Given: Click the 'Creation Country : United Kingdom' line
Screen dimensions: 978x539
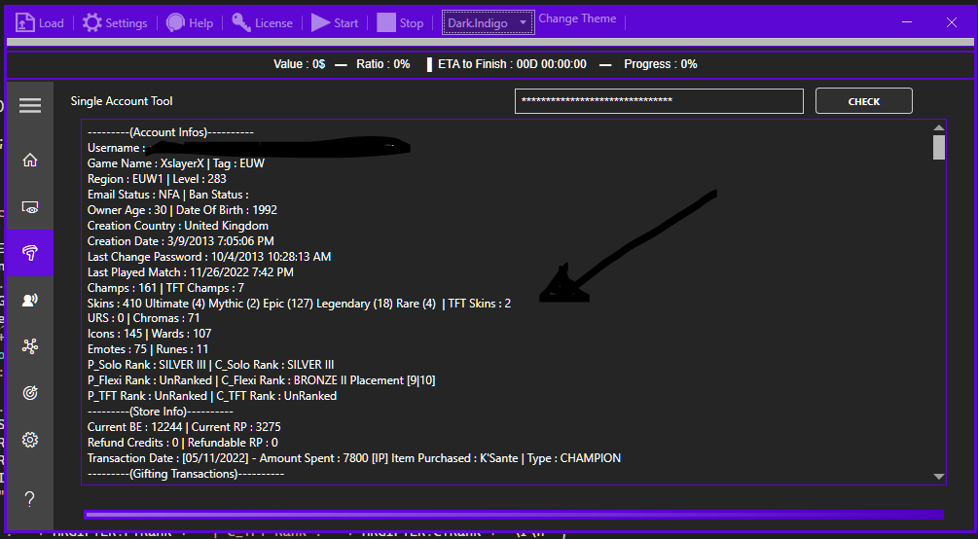Looking at the screenshot, I should click(x=178, y=226).
